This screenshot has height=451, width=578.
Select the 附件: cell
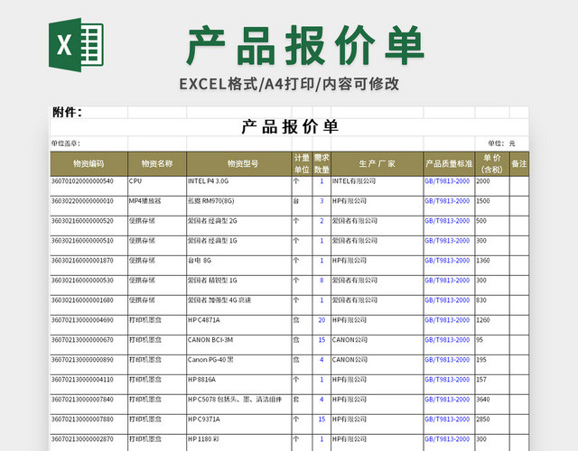(89, 112)
